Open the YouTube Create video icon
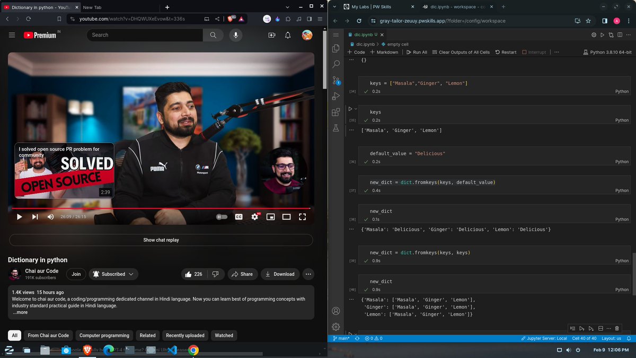636x358 pixels. (x=272, y=35)
